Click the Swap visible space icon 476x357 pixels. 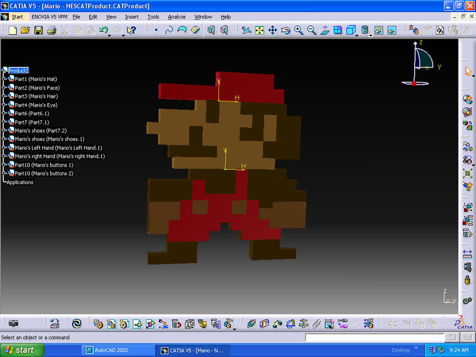392,30
